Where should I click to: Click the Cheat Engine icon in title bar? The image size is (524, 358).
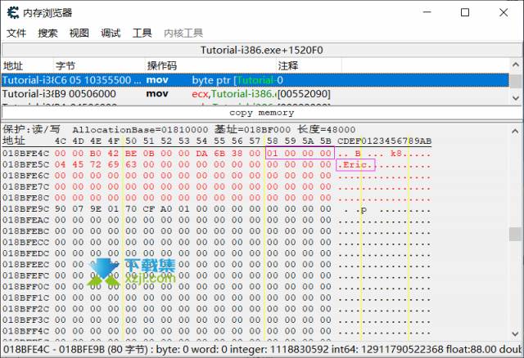[13, 13]
